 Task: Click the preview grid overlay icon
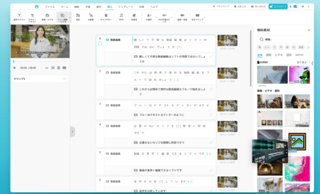click(59, 68)
